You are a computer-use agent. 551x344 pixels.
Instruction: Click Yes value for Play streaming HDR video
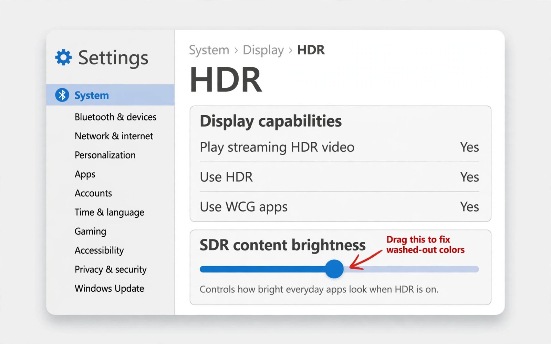click(x=469, y=147)
